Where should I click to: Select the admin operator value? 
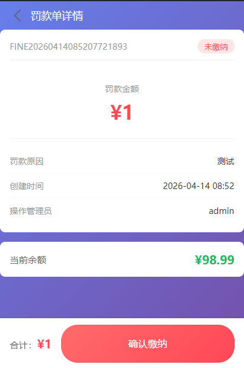(x=221, y=211)
